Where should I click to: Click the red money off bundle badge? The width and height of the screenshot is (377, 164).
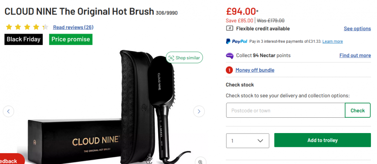click(229, 70)
